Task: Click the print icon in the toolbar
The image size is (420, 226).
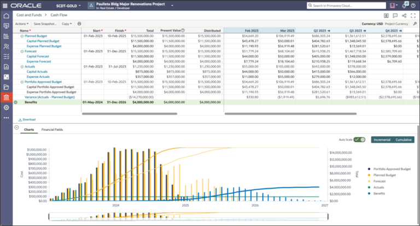Action: (79, 24)
